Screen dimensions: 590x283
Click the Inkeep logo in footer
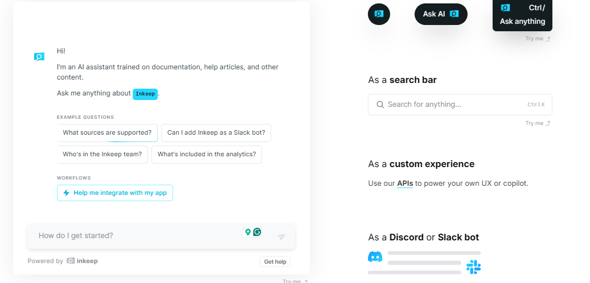(x=83, y=261)
